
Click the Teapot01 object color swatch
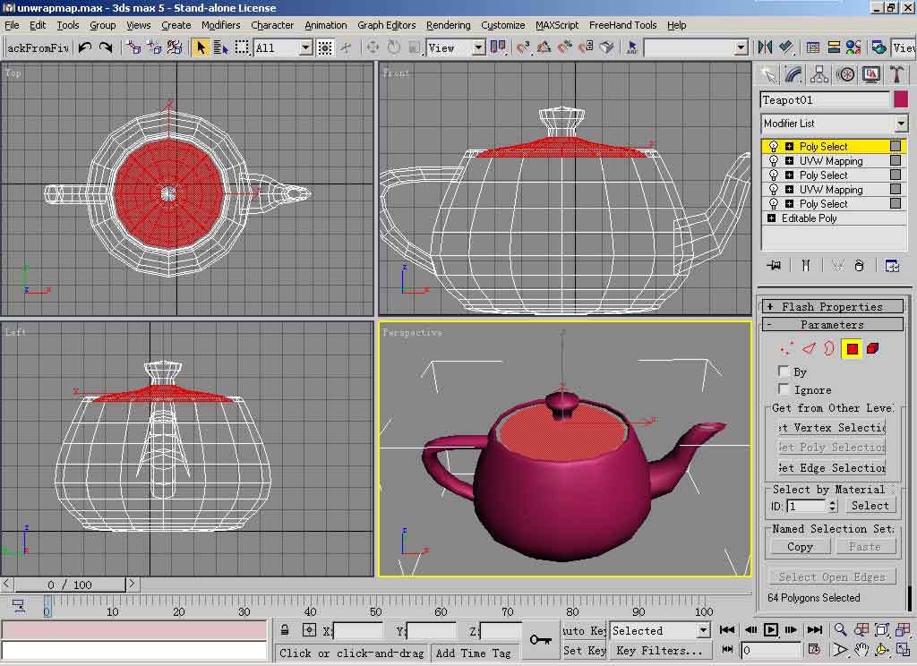tap(901, 99)
